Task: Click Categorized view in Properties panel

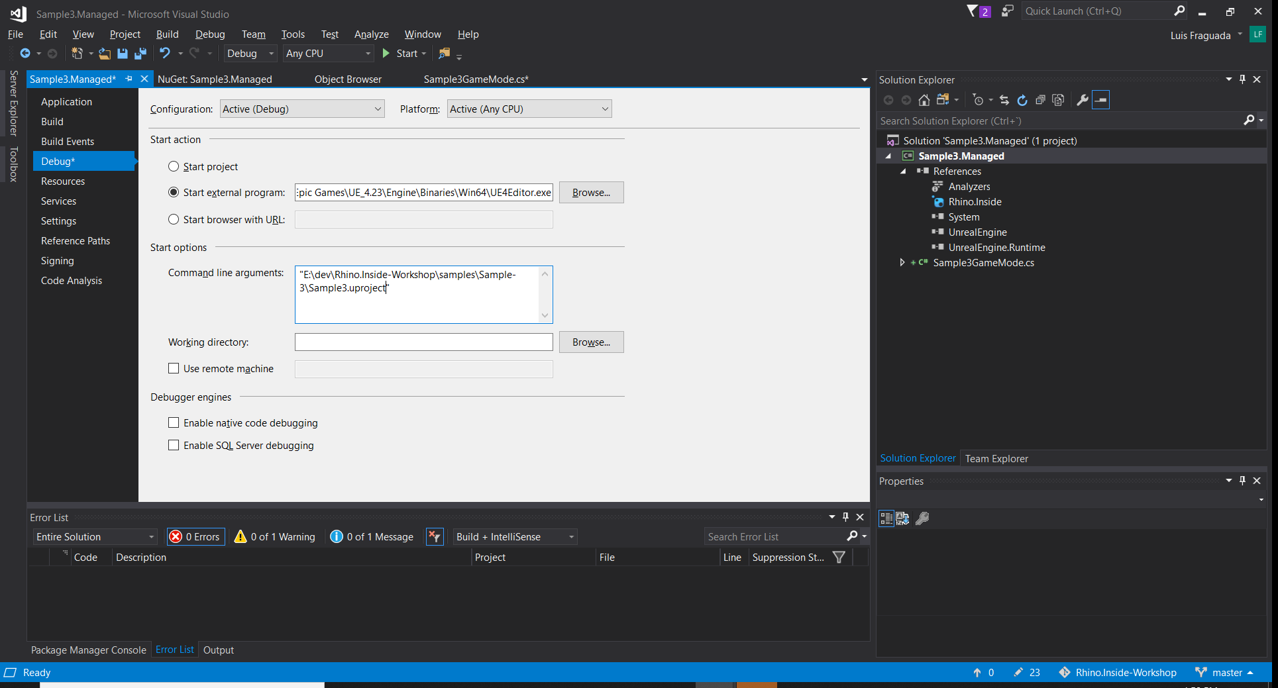Action: [x=886, y=518]
